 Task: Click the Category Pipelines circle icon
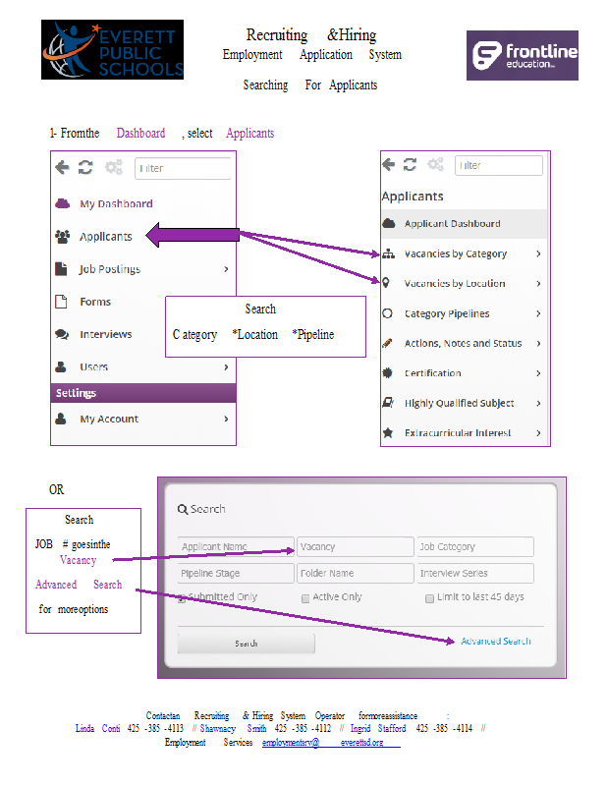(387, 313)
